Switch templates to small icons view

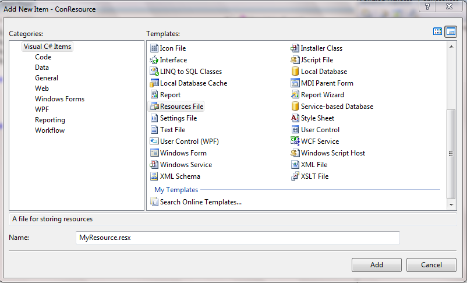(451, 31)
